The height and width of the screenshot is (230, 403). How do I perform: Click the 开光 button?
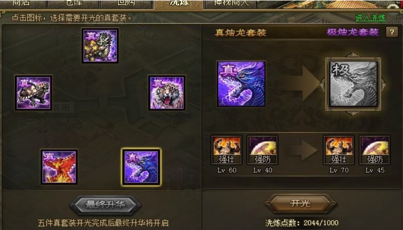click(300, 204)
